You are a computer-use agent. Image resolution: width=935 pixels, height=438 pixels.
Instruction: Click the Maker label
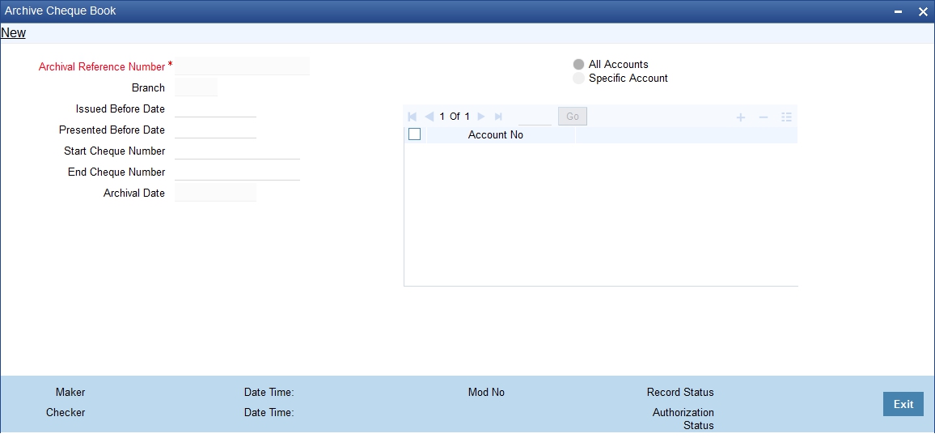[70, 393]
